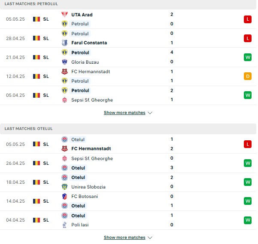Click the Farul Constanta team logo
The image size is (258, 244).
click(64, 43)
